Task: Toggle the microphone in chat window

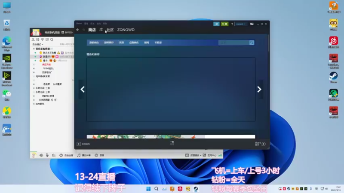Action: pos(47,155)
